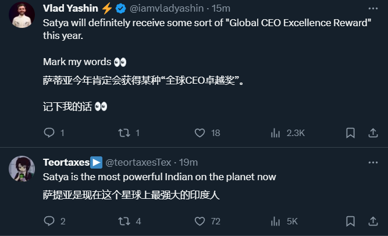Reply to Teortaxes' tweet

click(49, 221)
